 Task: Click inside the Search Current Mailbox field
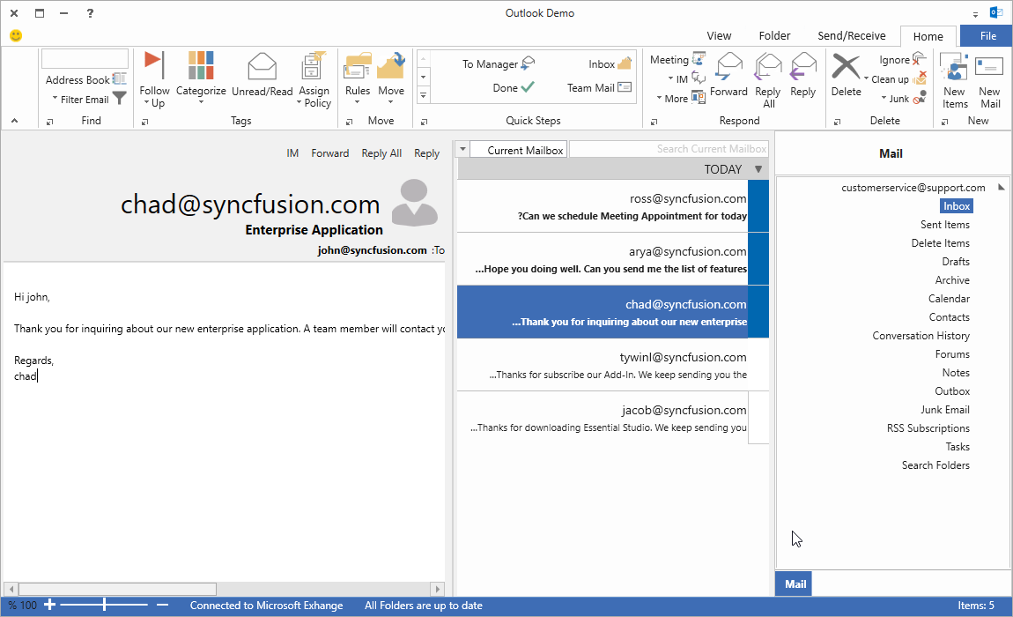click(x=669, y=148)
